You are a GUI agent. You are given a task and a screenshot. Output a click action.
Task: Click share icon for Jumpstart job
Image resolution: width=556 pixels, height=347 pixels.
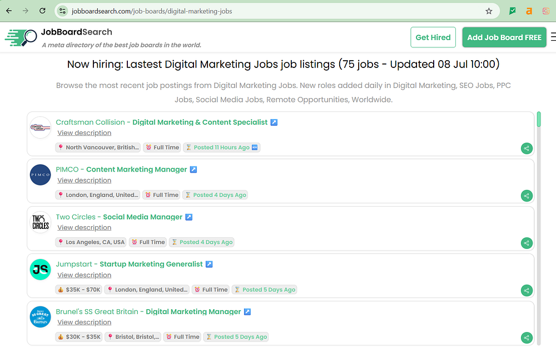coord(527,290)
